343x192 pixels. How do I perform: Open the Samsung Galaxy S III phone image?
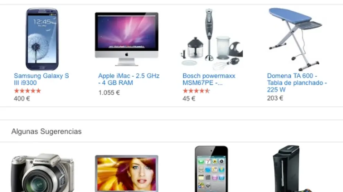click(x=42, y=39)
